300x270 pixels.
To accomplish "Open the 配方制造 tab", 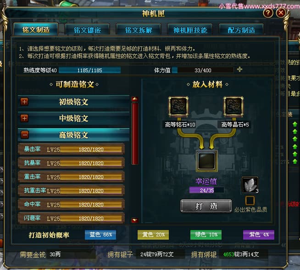I will (241, 30).
